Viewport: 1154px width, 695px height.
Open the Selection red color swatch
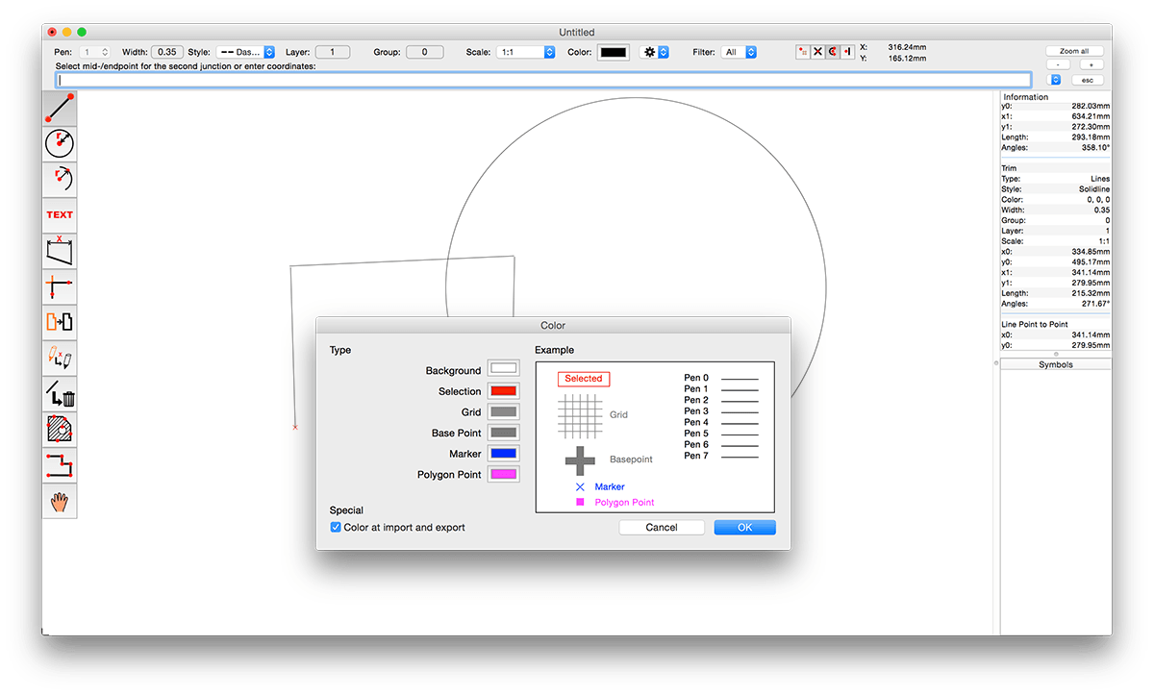[503, 391]
